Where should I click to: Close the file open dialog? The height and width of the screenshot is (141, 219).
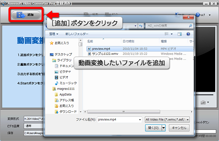tap(188, 17)
